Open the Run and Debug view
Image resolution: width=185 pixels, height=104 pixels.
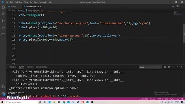pos(3,28)
